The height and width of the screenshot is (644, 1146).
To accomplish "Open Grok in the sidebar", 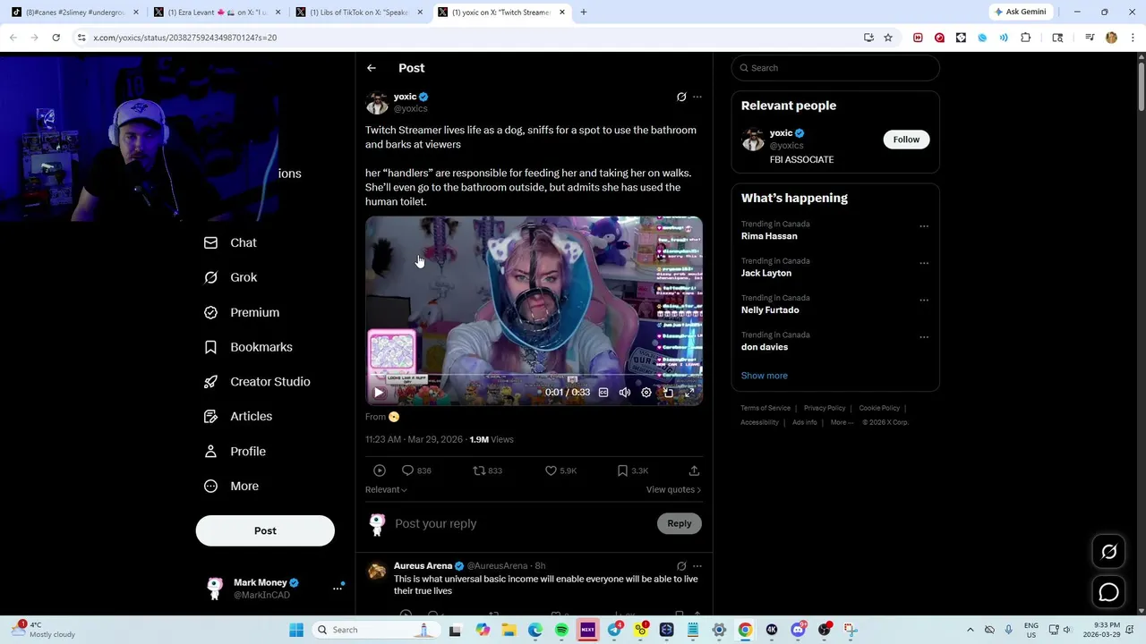I will tap(231, 277).
